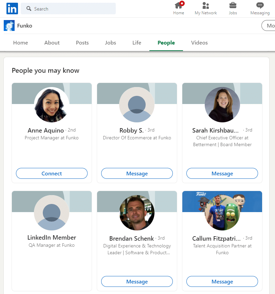Select the People tab
Image resolution: width=275 pixels, height=294 pixels.
coord(166,43)
